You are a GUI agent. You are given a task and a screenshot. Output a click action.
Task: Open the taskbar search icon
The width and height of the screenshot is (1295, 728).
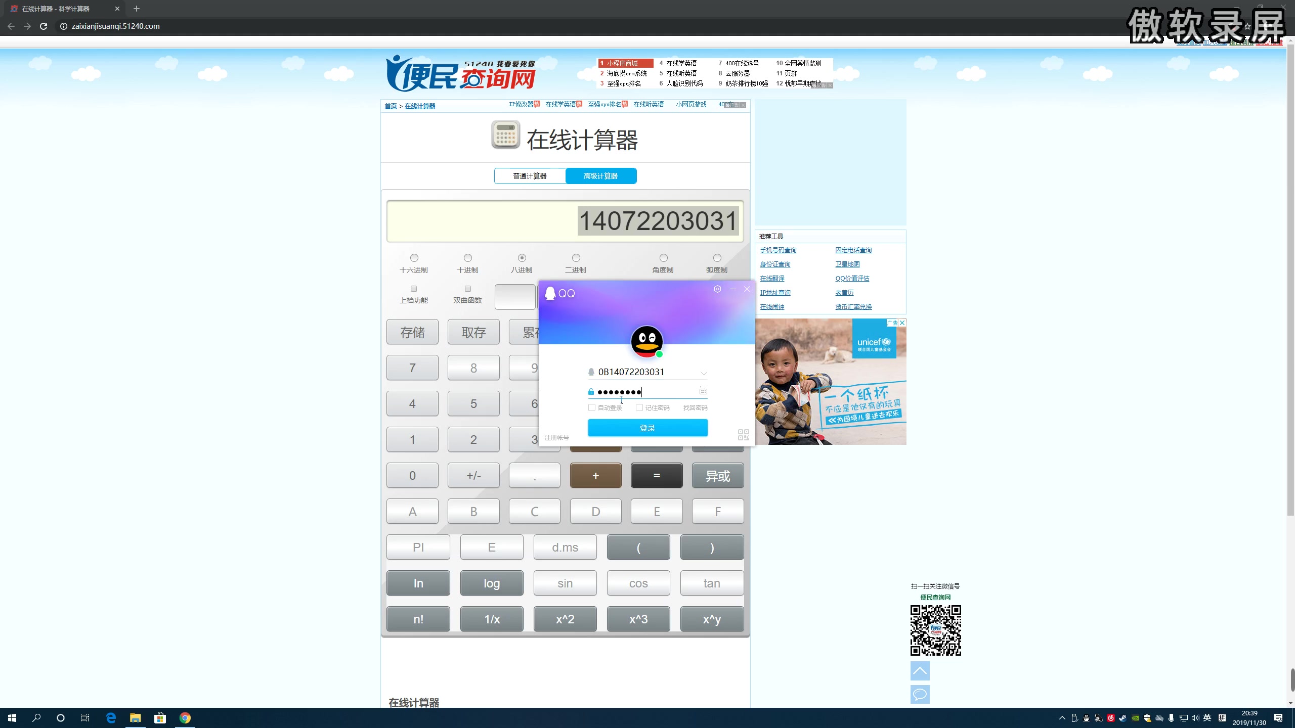(x=36, y=718)
